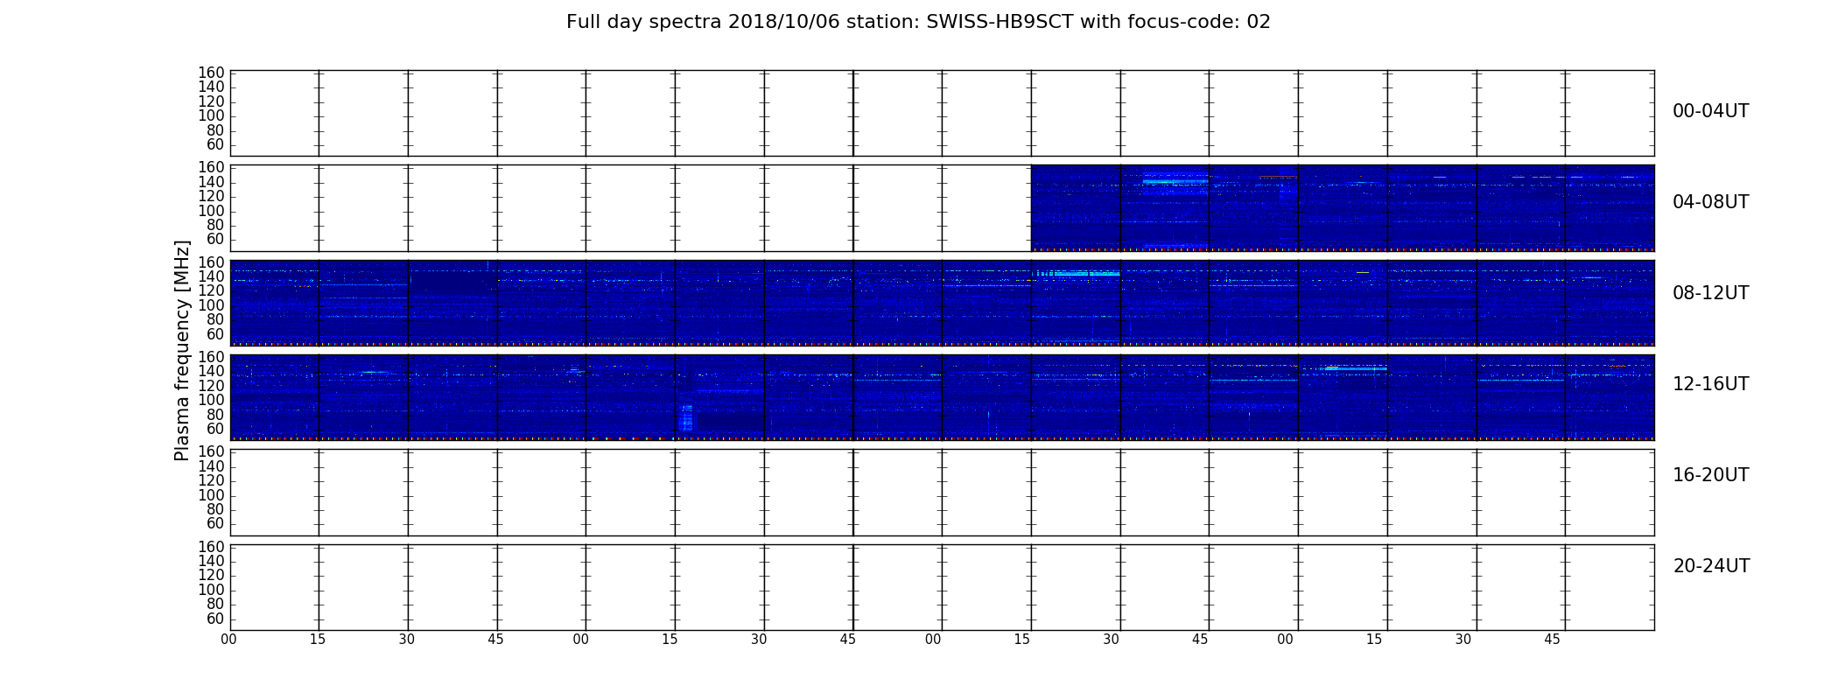Click the 60 tick label of the 20-24UT panel
This screenshot has width=1838, height=700.
215,619
